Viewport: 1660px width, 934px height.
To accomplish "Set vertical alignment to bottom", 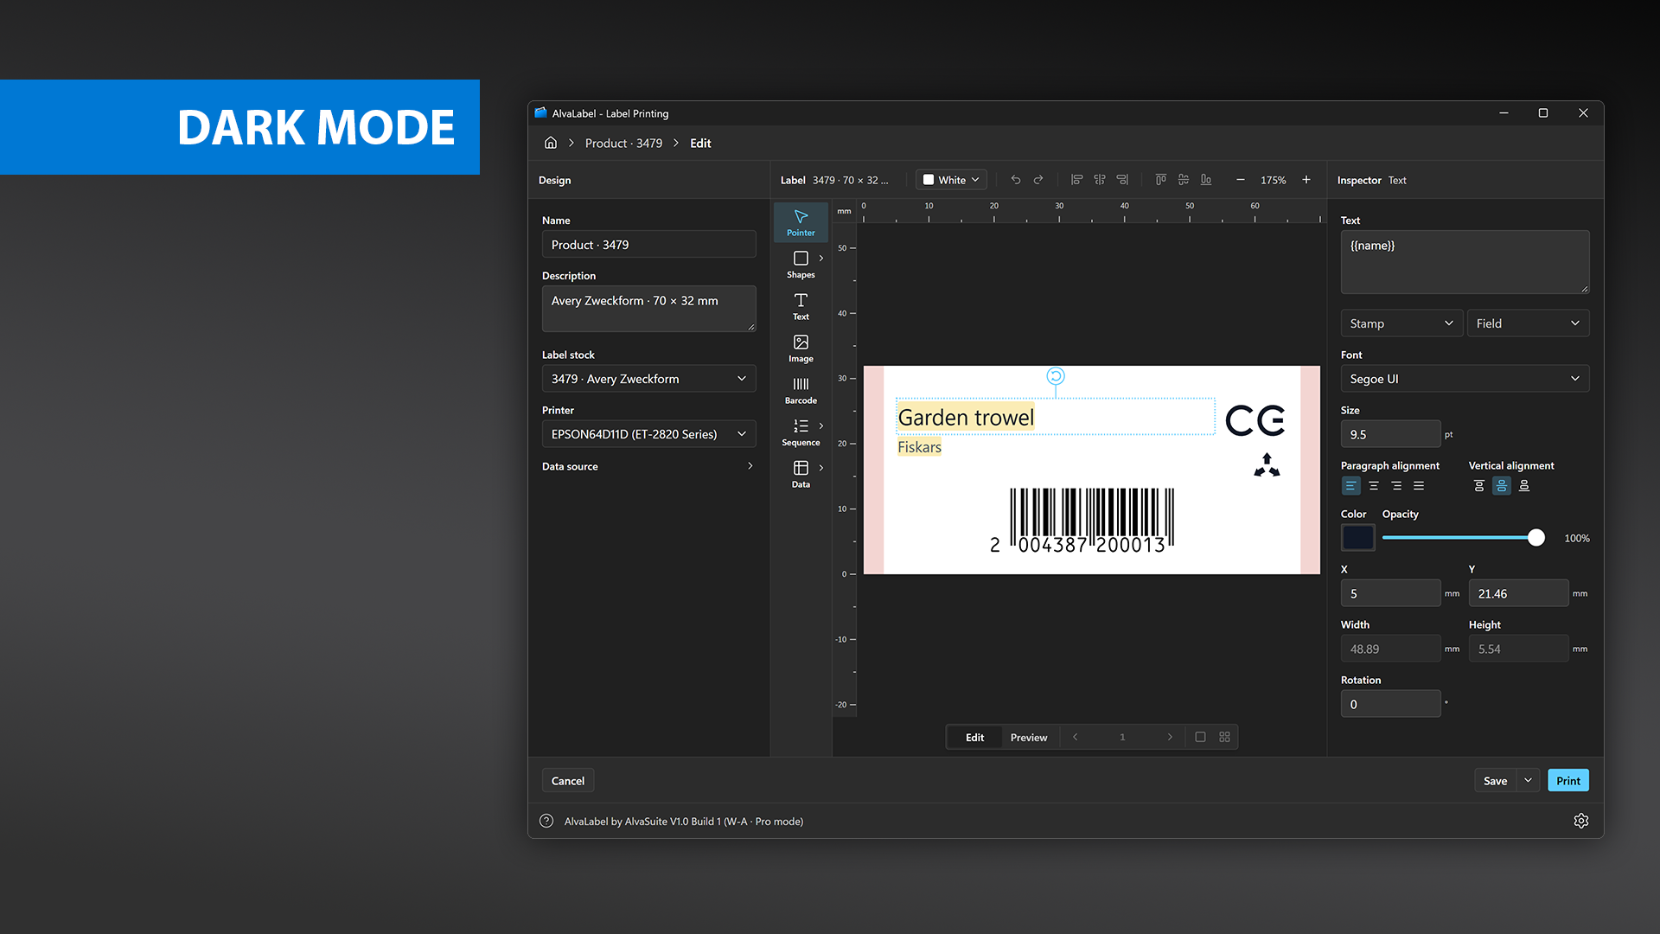I will point(1524,486).
